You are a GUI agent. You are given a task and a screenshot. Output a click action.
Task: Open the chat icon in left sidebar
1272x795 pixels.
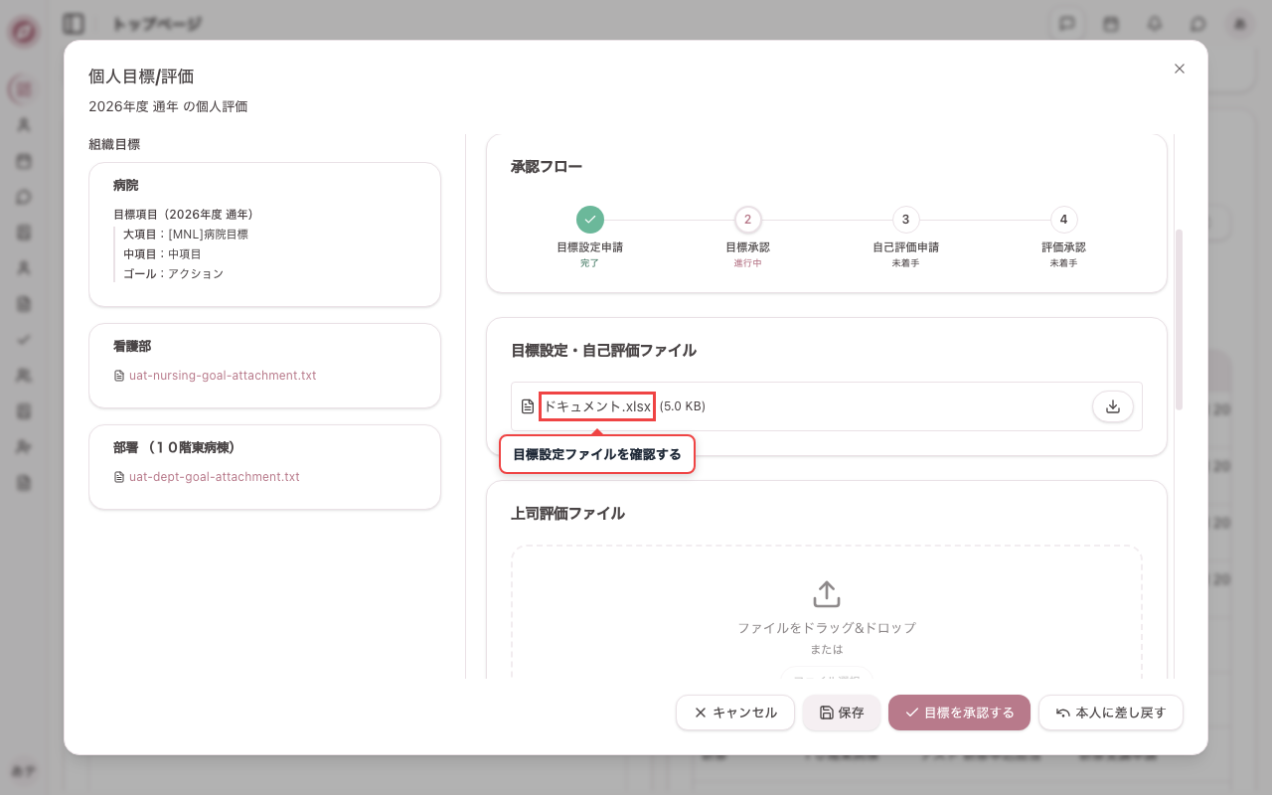(x=24, y=197)
